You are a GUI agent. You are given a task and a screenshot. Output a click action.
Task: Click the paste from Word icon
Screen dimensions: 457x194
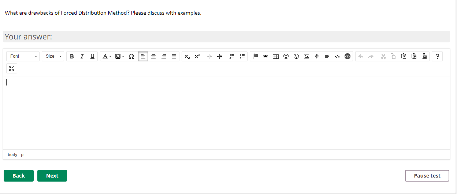(x=424, y=56)
